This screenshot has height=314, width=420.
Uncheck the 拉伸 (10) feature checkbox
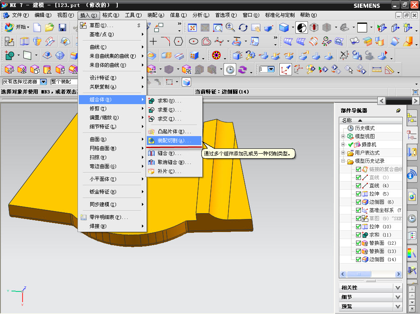pos(358,227)
